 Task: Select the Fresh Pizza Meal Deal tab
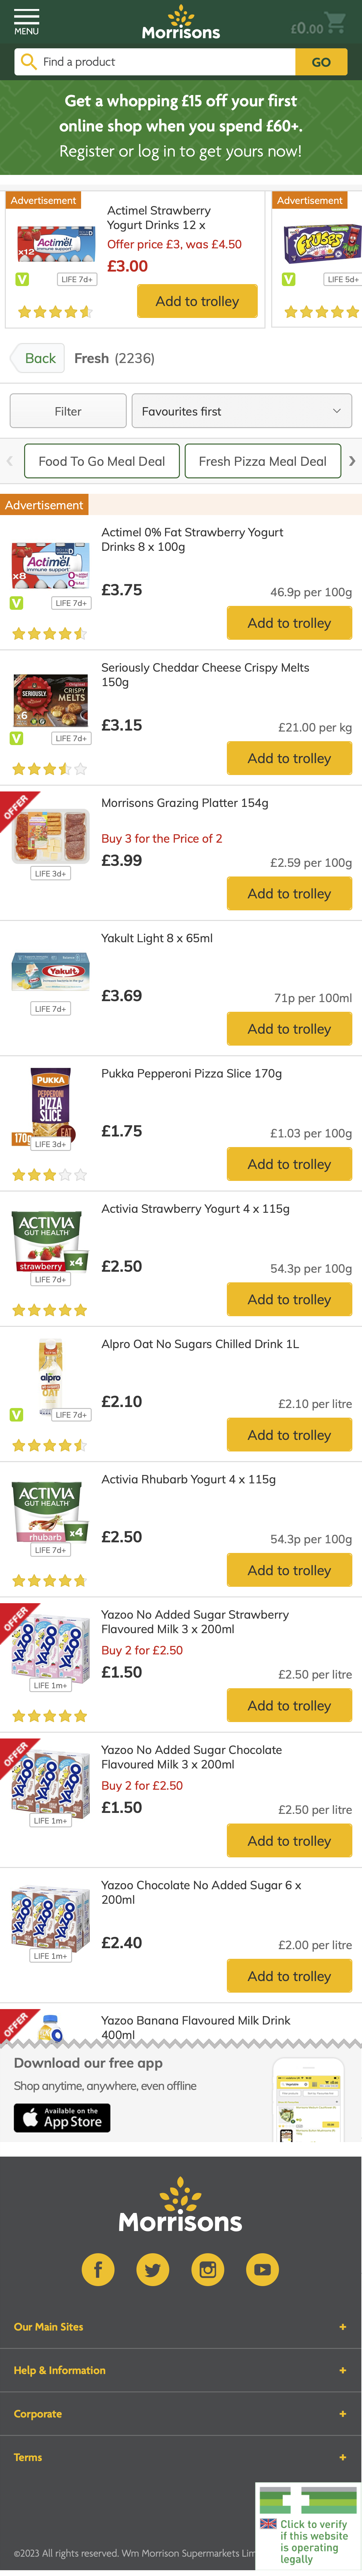pos(262,461)
